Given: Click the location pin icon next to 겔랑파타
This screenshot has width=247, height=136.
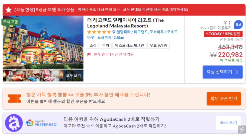Looking at the screenshot, I should 114,32.
